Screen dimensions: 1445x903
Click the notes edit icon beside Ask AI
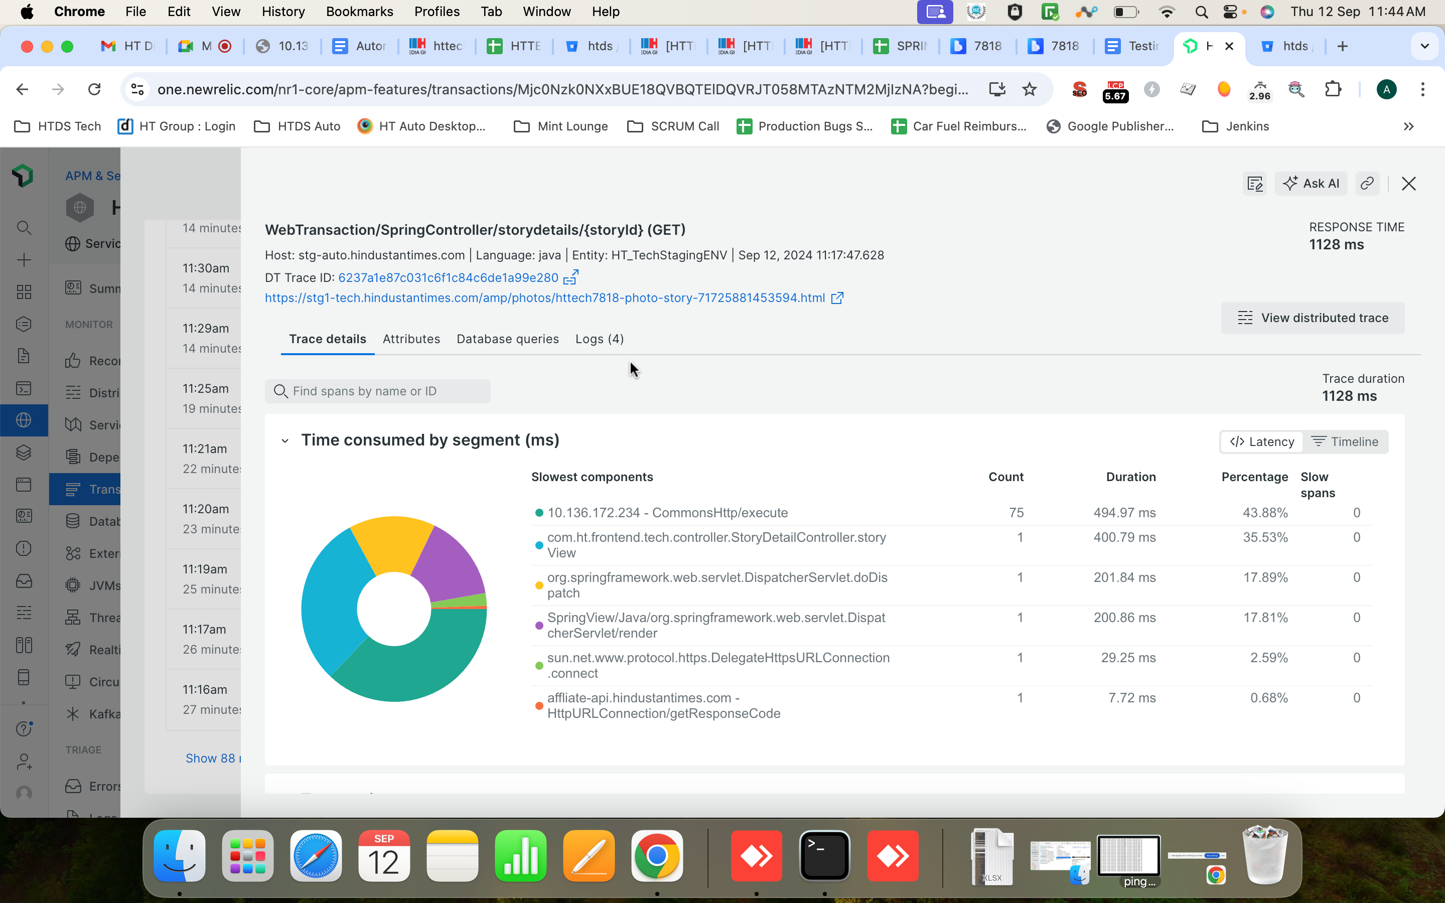click(1254, 183)
